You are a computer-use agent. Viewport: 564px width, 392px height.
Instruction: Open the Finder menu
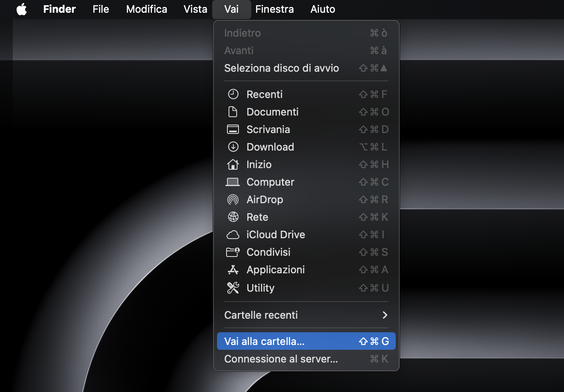point(59,9)
